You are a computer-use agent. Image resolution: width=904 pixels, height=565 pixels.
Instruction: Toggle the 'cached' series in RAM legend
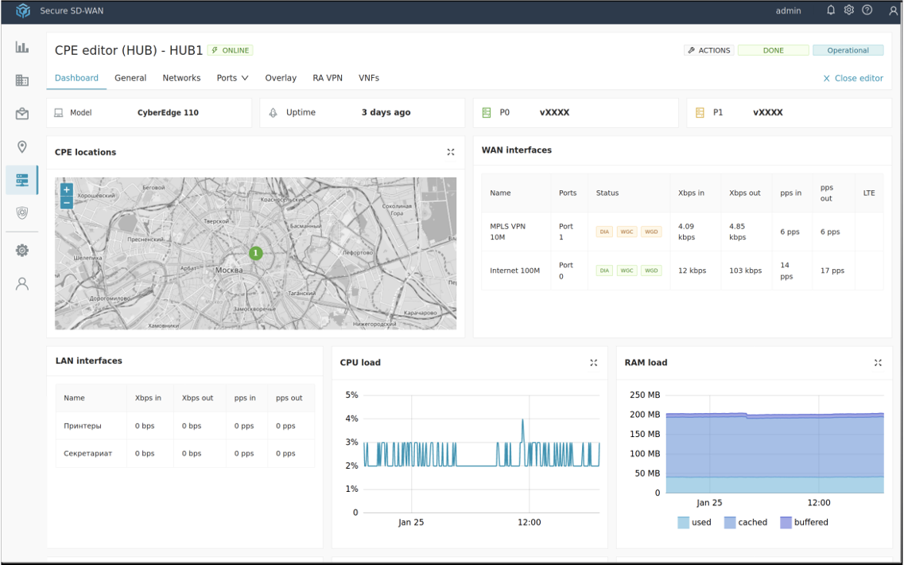click(x=745, y=523)
